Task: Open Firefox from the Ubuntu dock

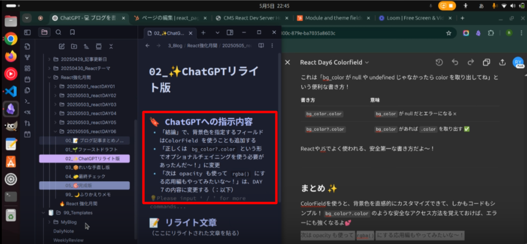Action: 11,56
